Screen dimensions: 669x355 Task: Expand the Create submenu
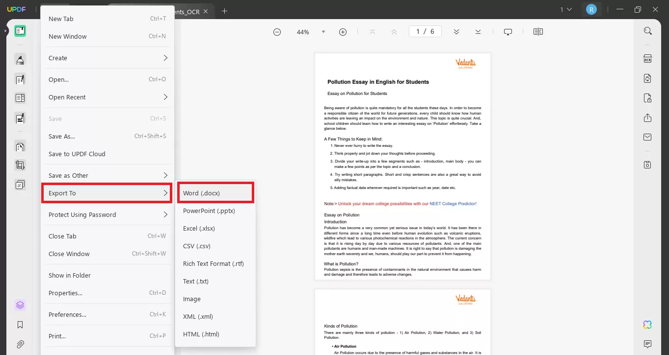[x=107, y=58]
